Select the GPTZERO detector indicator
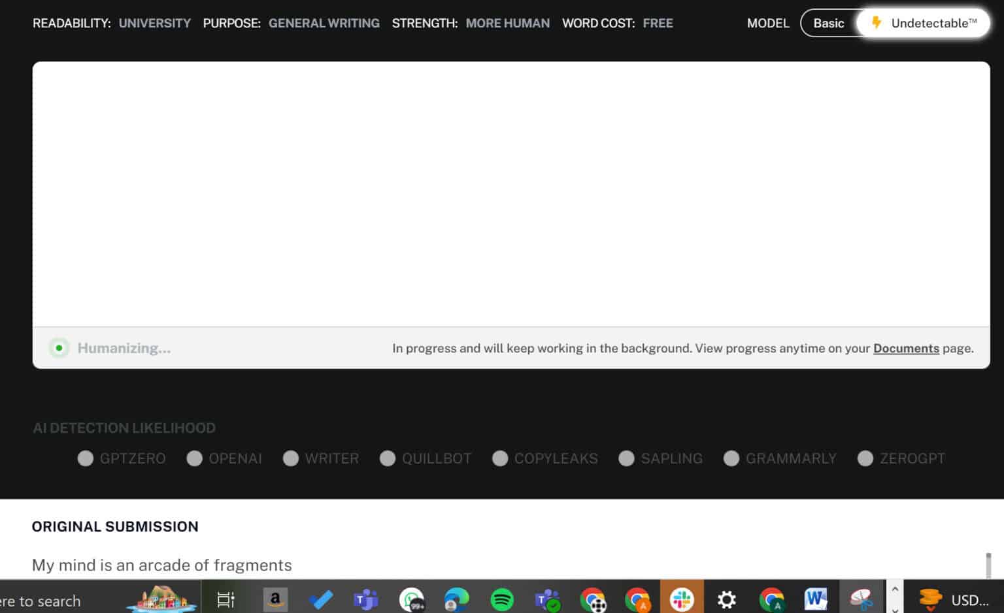The image size is (1004, 613). [86, 458]
